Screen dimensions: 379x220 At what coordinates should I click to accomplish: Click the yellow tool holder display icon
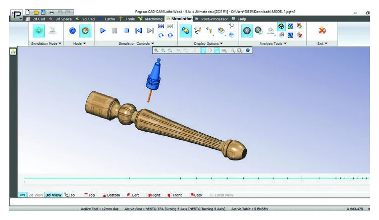tap(209, 31)
